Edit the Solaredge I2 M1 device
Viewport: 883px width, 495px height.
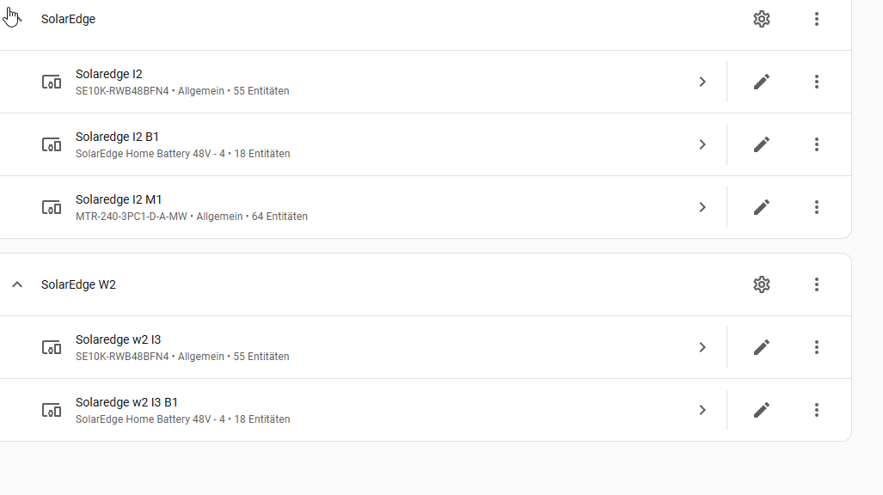[x=761, y=207]
